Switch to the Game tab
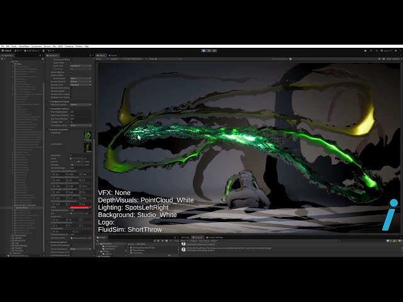This screenshot has height=302, width=403. (101, 55)
